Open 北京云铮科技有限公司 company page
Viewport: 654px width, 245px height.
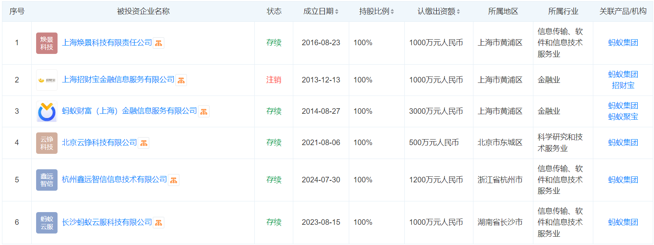coord(100,143)
